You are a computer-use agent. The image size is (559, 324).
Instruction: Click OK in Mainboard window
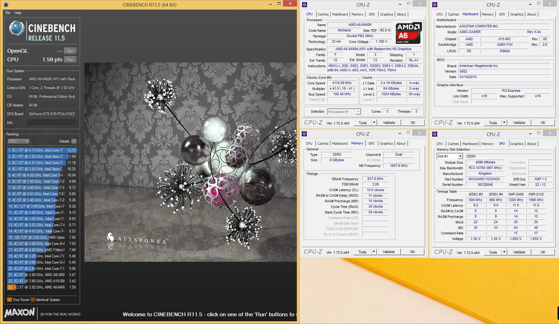pyautogui.click(x=543, y=123)
